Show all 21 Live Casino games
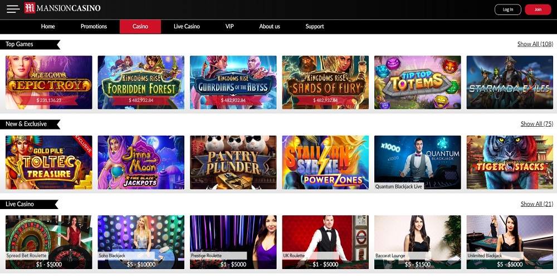 pyautogui.click(x=537, y=204)
